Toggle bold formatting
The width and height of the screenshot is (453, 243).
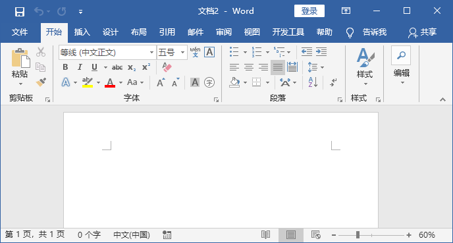[65, 67]
